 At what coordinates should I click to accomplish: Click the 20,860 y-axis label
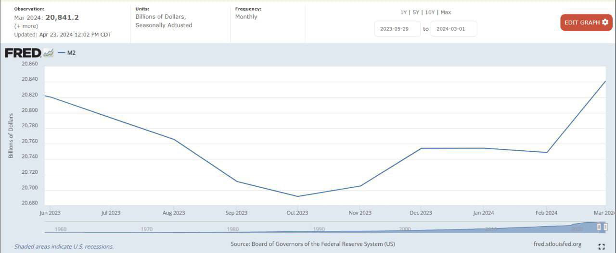[x=30, y=64]
